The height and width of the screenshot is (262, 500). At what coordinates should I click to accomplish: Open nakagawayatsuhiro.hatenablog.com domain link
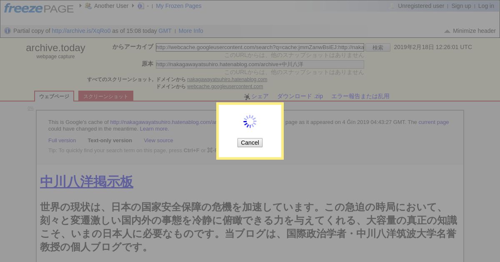(227, 79)
